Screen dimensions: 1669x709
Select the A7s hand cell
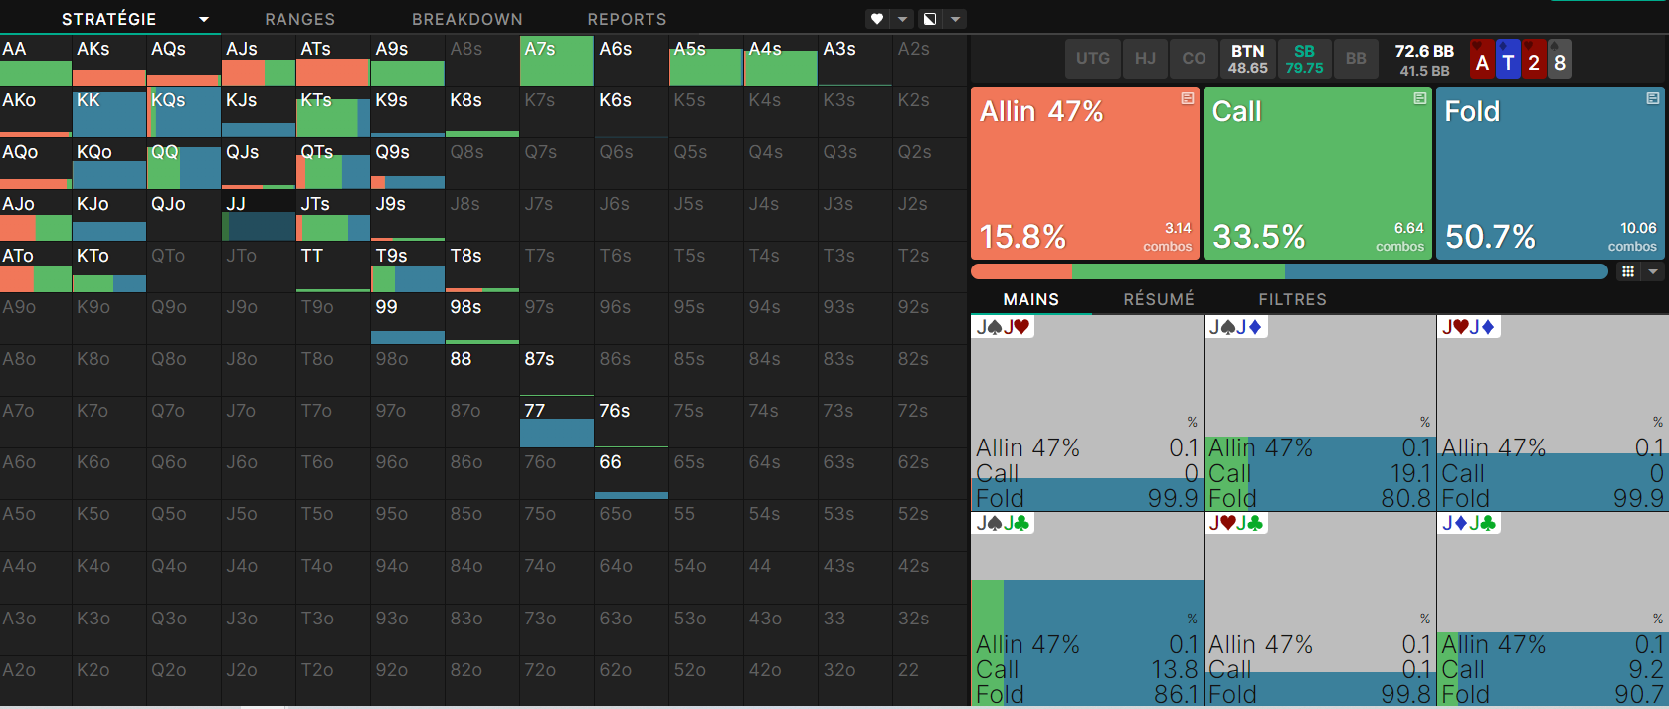pyautogui.click(x=557, y=61)
